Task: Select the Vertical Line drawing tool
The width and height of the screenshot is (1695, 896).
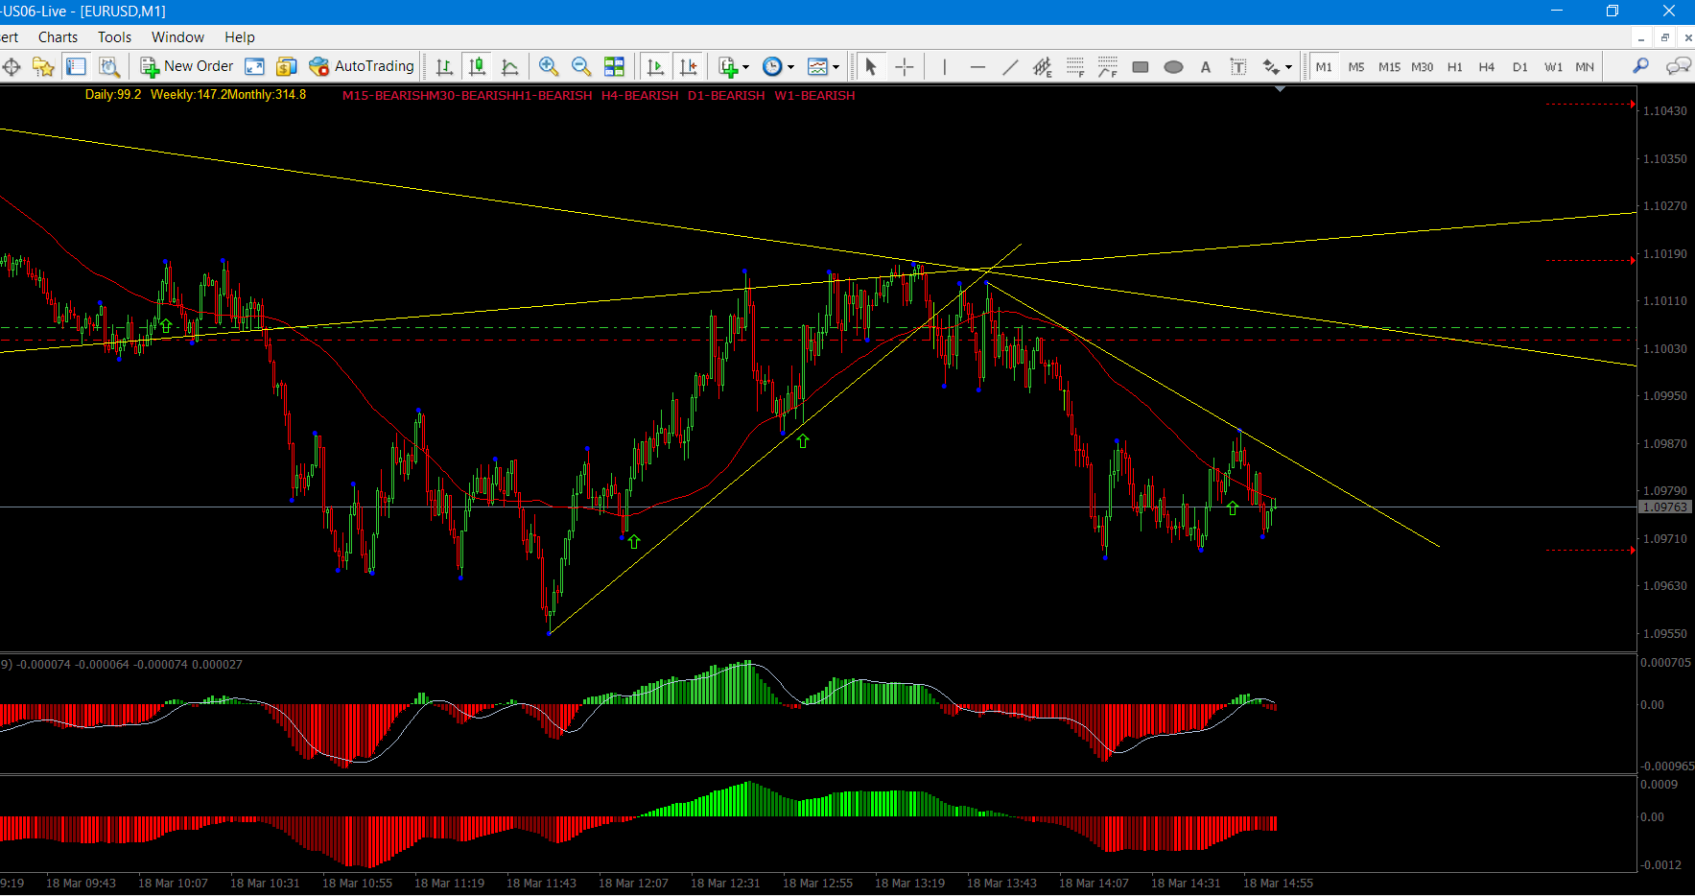Action: (945, 66)
